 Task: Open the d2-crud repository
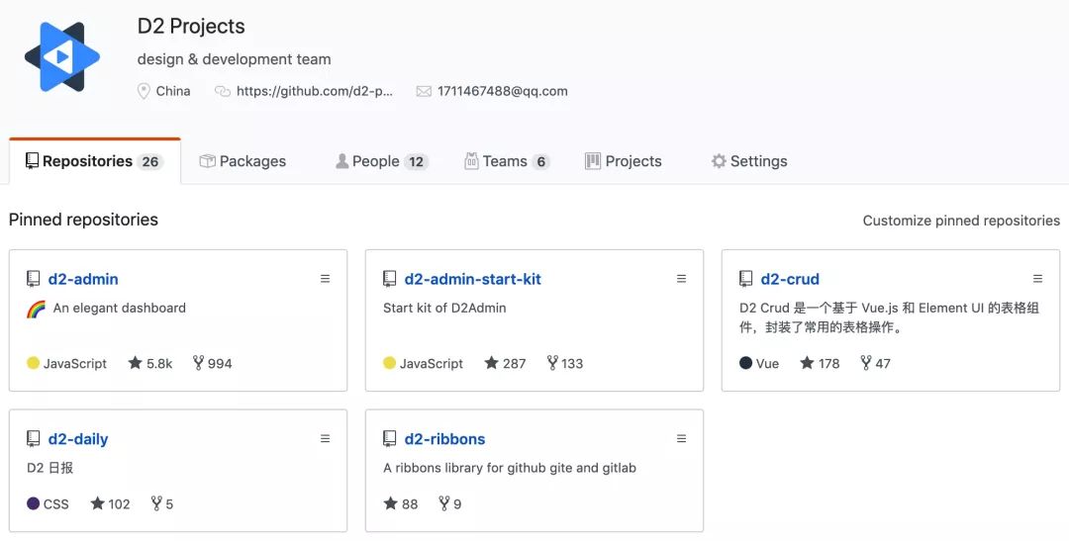[790, 279]
